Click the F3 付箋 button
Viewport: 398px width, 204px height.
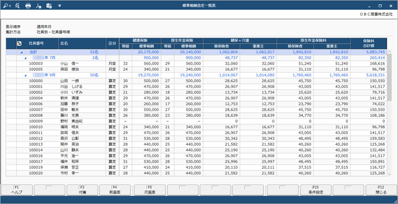[82, 190]
